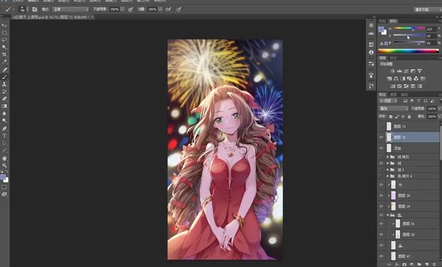The width and height of the screenshot is (442, 267).
Task: Select the Gradient tool
Action: click(4, 106)
